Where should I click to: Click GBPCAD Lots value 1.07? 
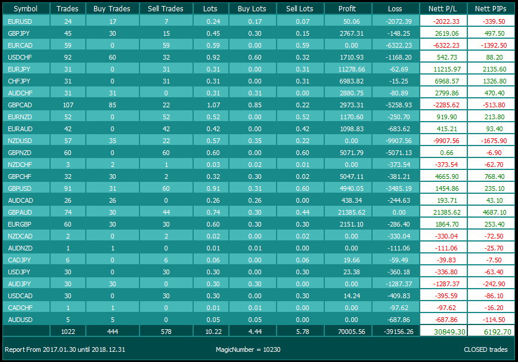click(x=213, y=105)
